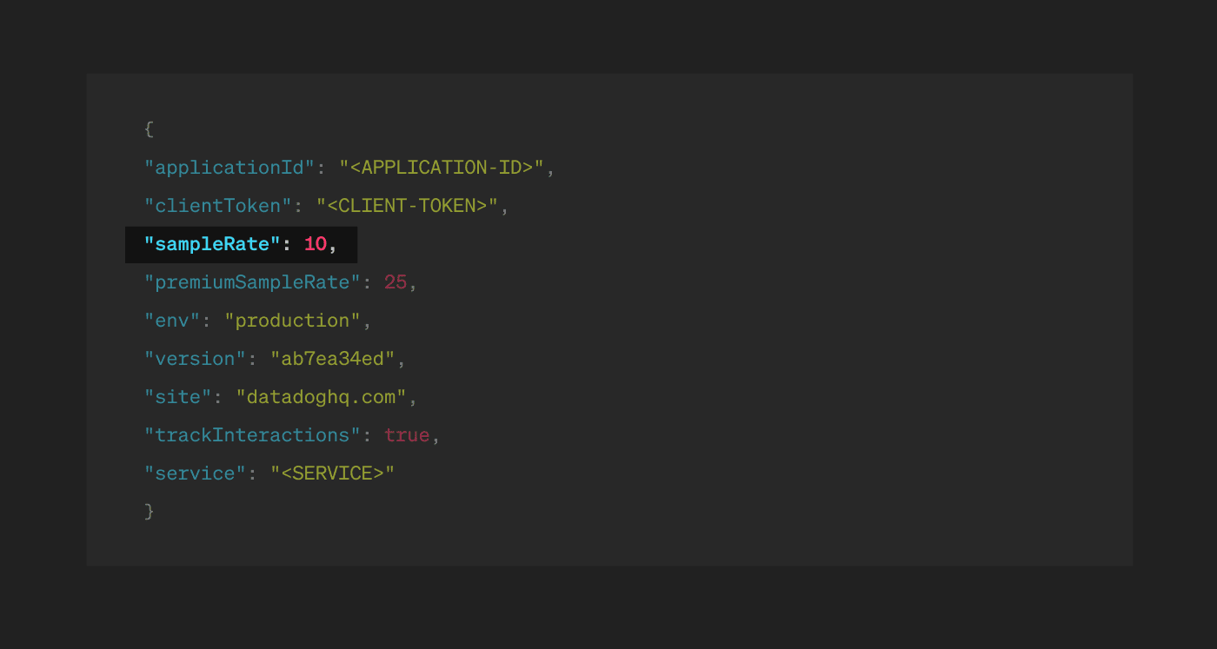Image resolution: width=1217 pixels, height=649 pixels.
Task: Click the env property name
Action: [x=170, y=320]
